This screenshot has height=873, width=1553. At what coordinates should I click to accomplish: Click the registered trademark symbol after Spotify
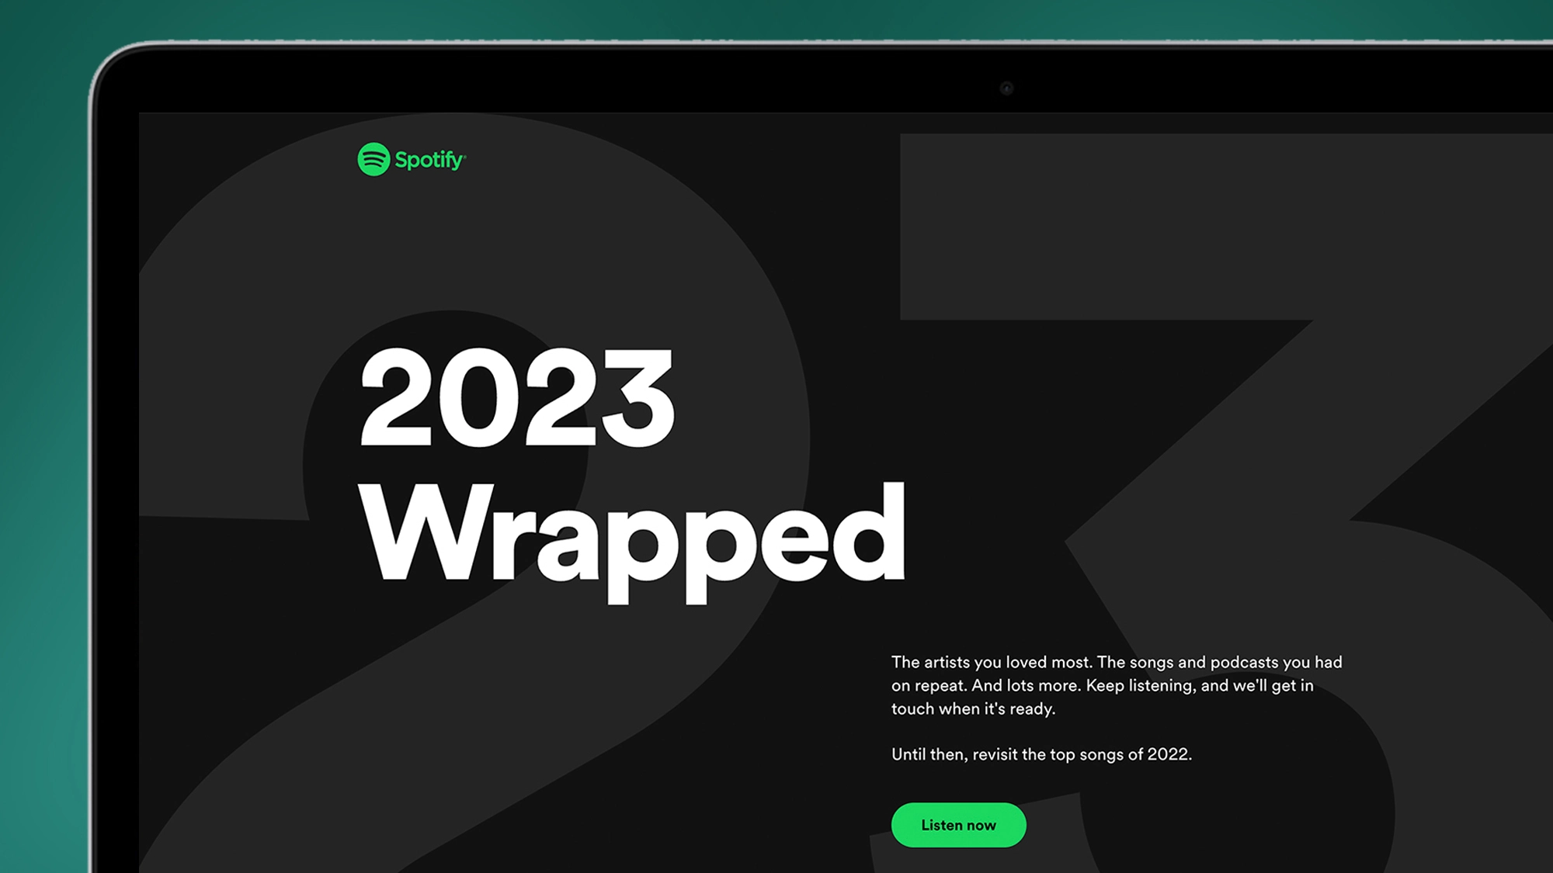coord(464,154)
